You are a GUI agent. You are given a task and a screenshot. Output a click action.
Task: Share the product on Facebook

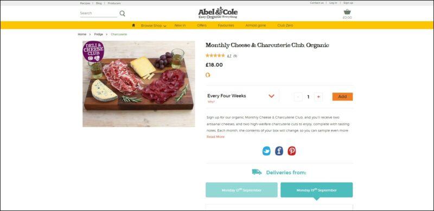click(279, 151)
